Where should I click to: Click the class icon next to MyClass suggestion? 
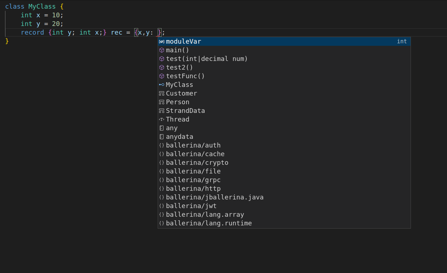coord(162,85)
